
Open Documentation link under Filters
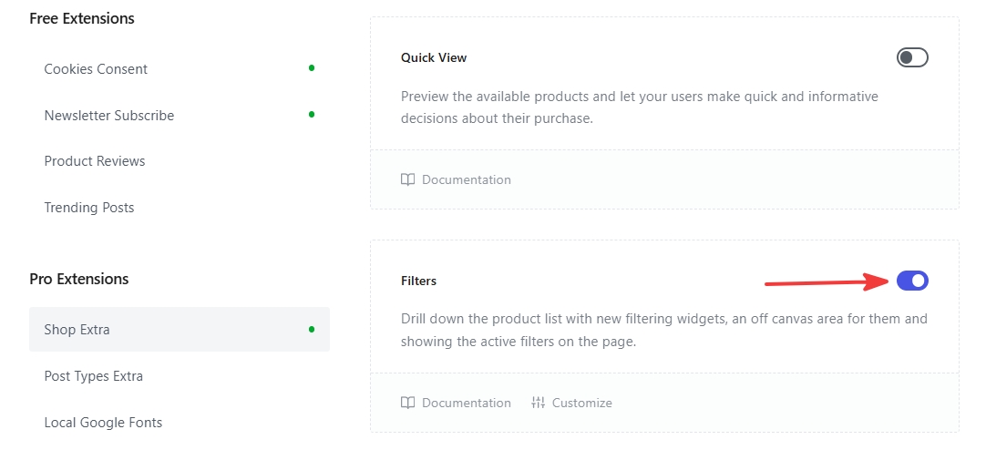point(456,403)
